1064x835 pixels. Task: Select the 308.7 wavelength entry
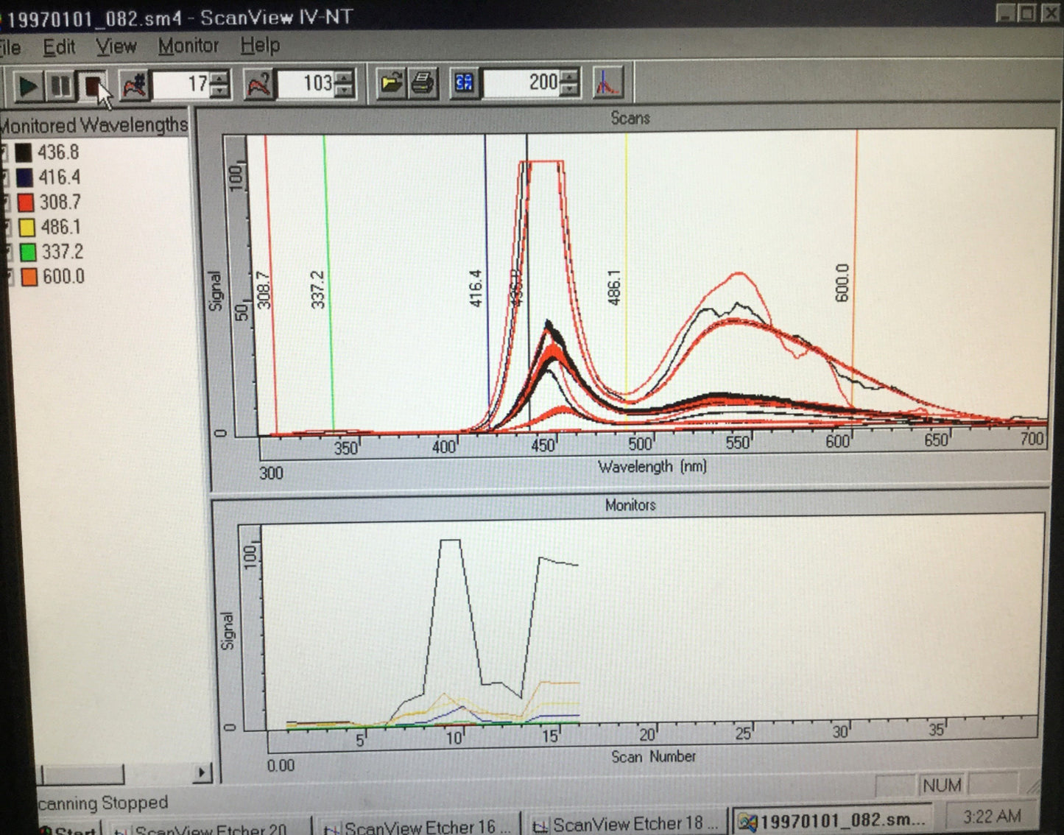pyautogui.click(x=60, y=202)
